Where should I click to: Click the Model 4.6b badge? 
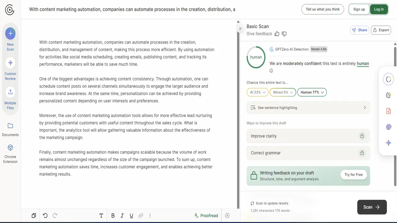point(319,49)
